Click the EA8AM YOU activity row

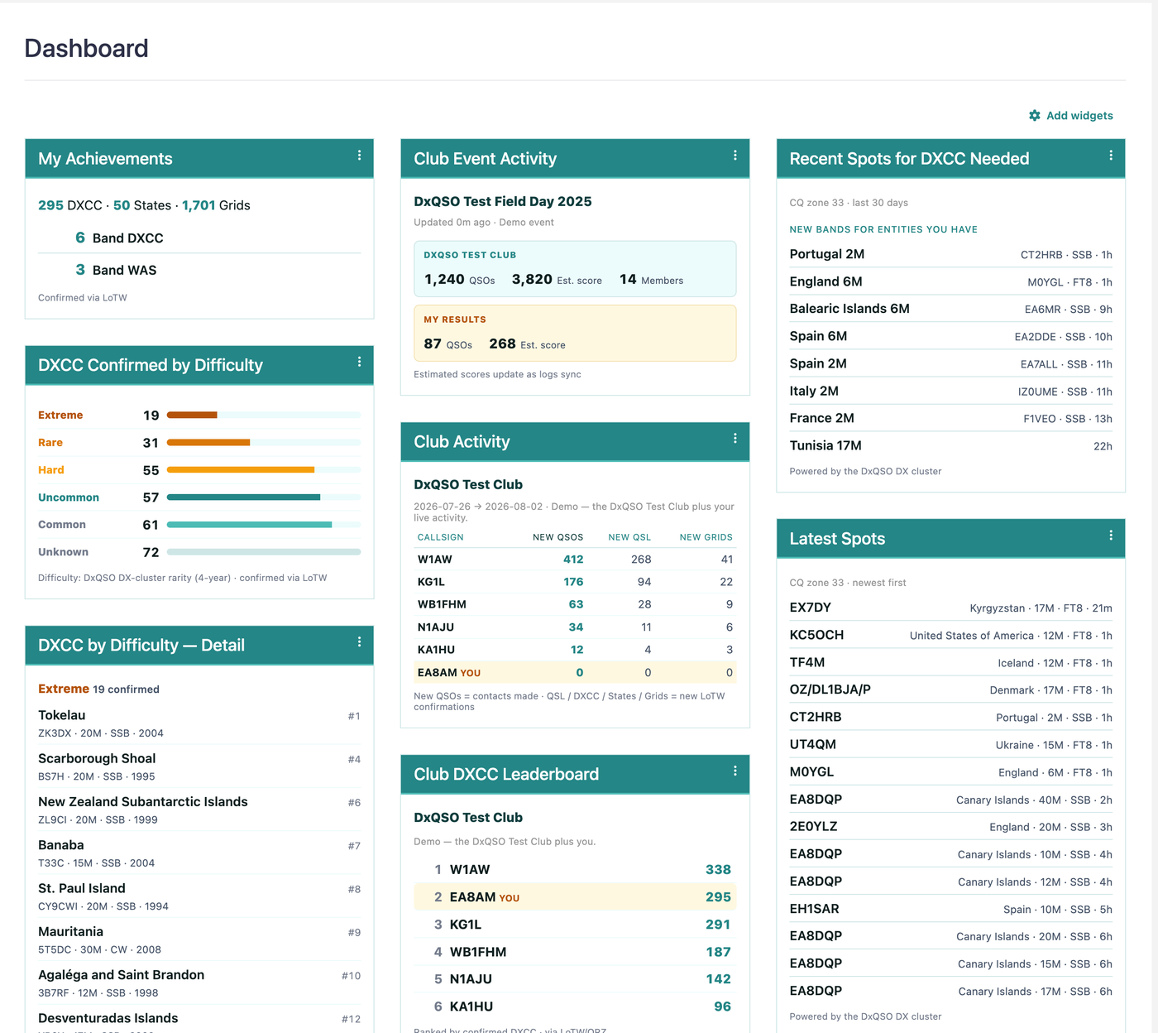pos(575,672)
